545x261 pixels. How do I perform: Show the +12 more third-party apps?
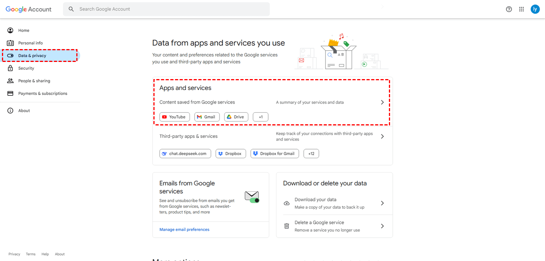[x=311, y=153]
